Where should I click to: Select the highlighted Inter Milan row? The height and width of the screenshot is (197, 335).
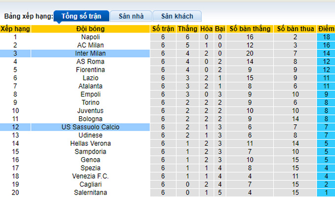coord(90,53)
